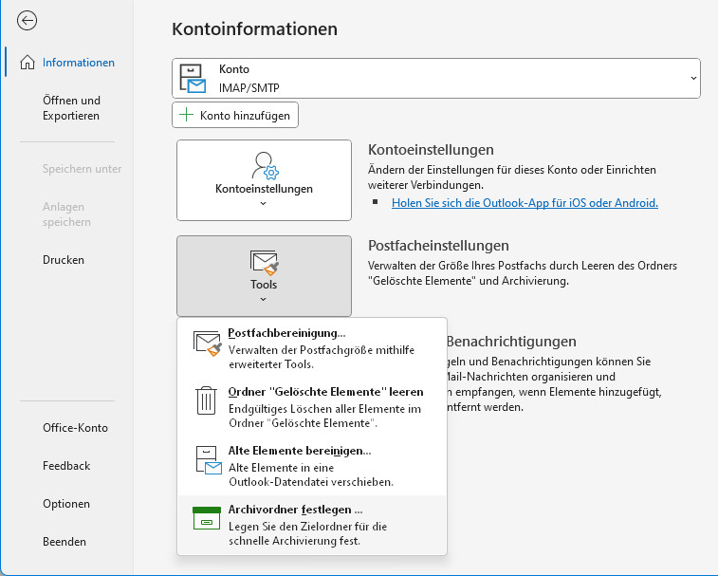Open Optionen in the sidebar
718x576 pixels.
66,504
